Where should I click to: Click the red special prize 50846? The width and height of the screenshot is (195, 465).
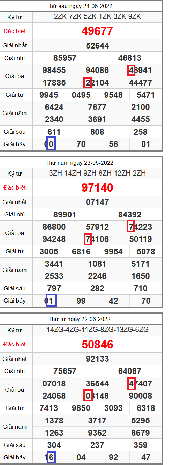pos(97,345)
